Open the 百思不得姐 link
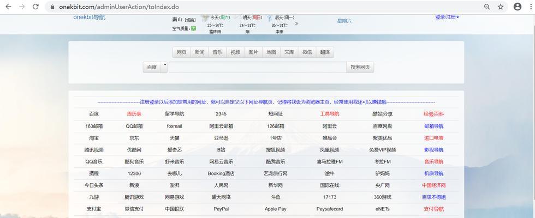 click(x=433, y=197)
